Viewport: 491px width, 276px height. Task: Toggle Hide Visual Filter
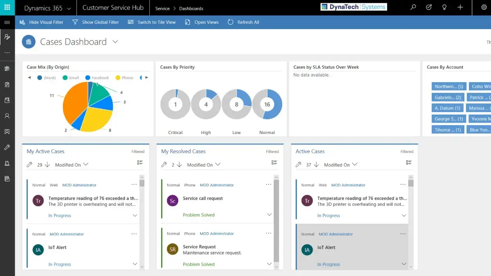click(x=42, y=22)
